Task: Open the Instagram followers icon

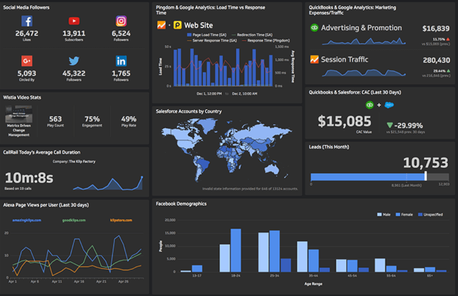Action: point(120,21)
